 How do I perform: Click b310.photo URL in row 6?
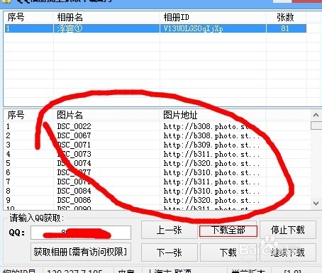pyautogui.click(x=211, y=172)
